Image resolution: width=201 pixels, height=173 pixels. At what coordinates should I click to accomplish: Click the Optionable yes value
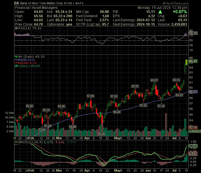pyautogui.click(x=69, y=24)
